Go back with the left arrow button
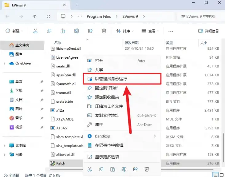Screen dimensions: 225x177 click(x=7, y=17)
